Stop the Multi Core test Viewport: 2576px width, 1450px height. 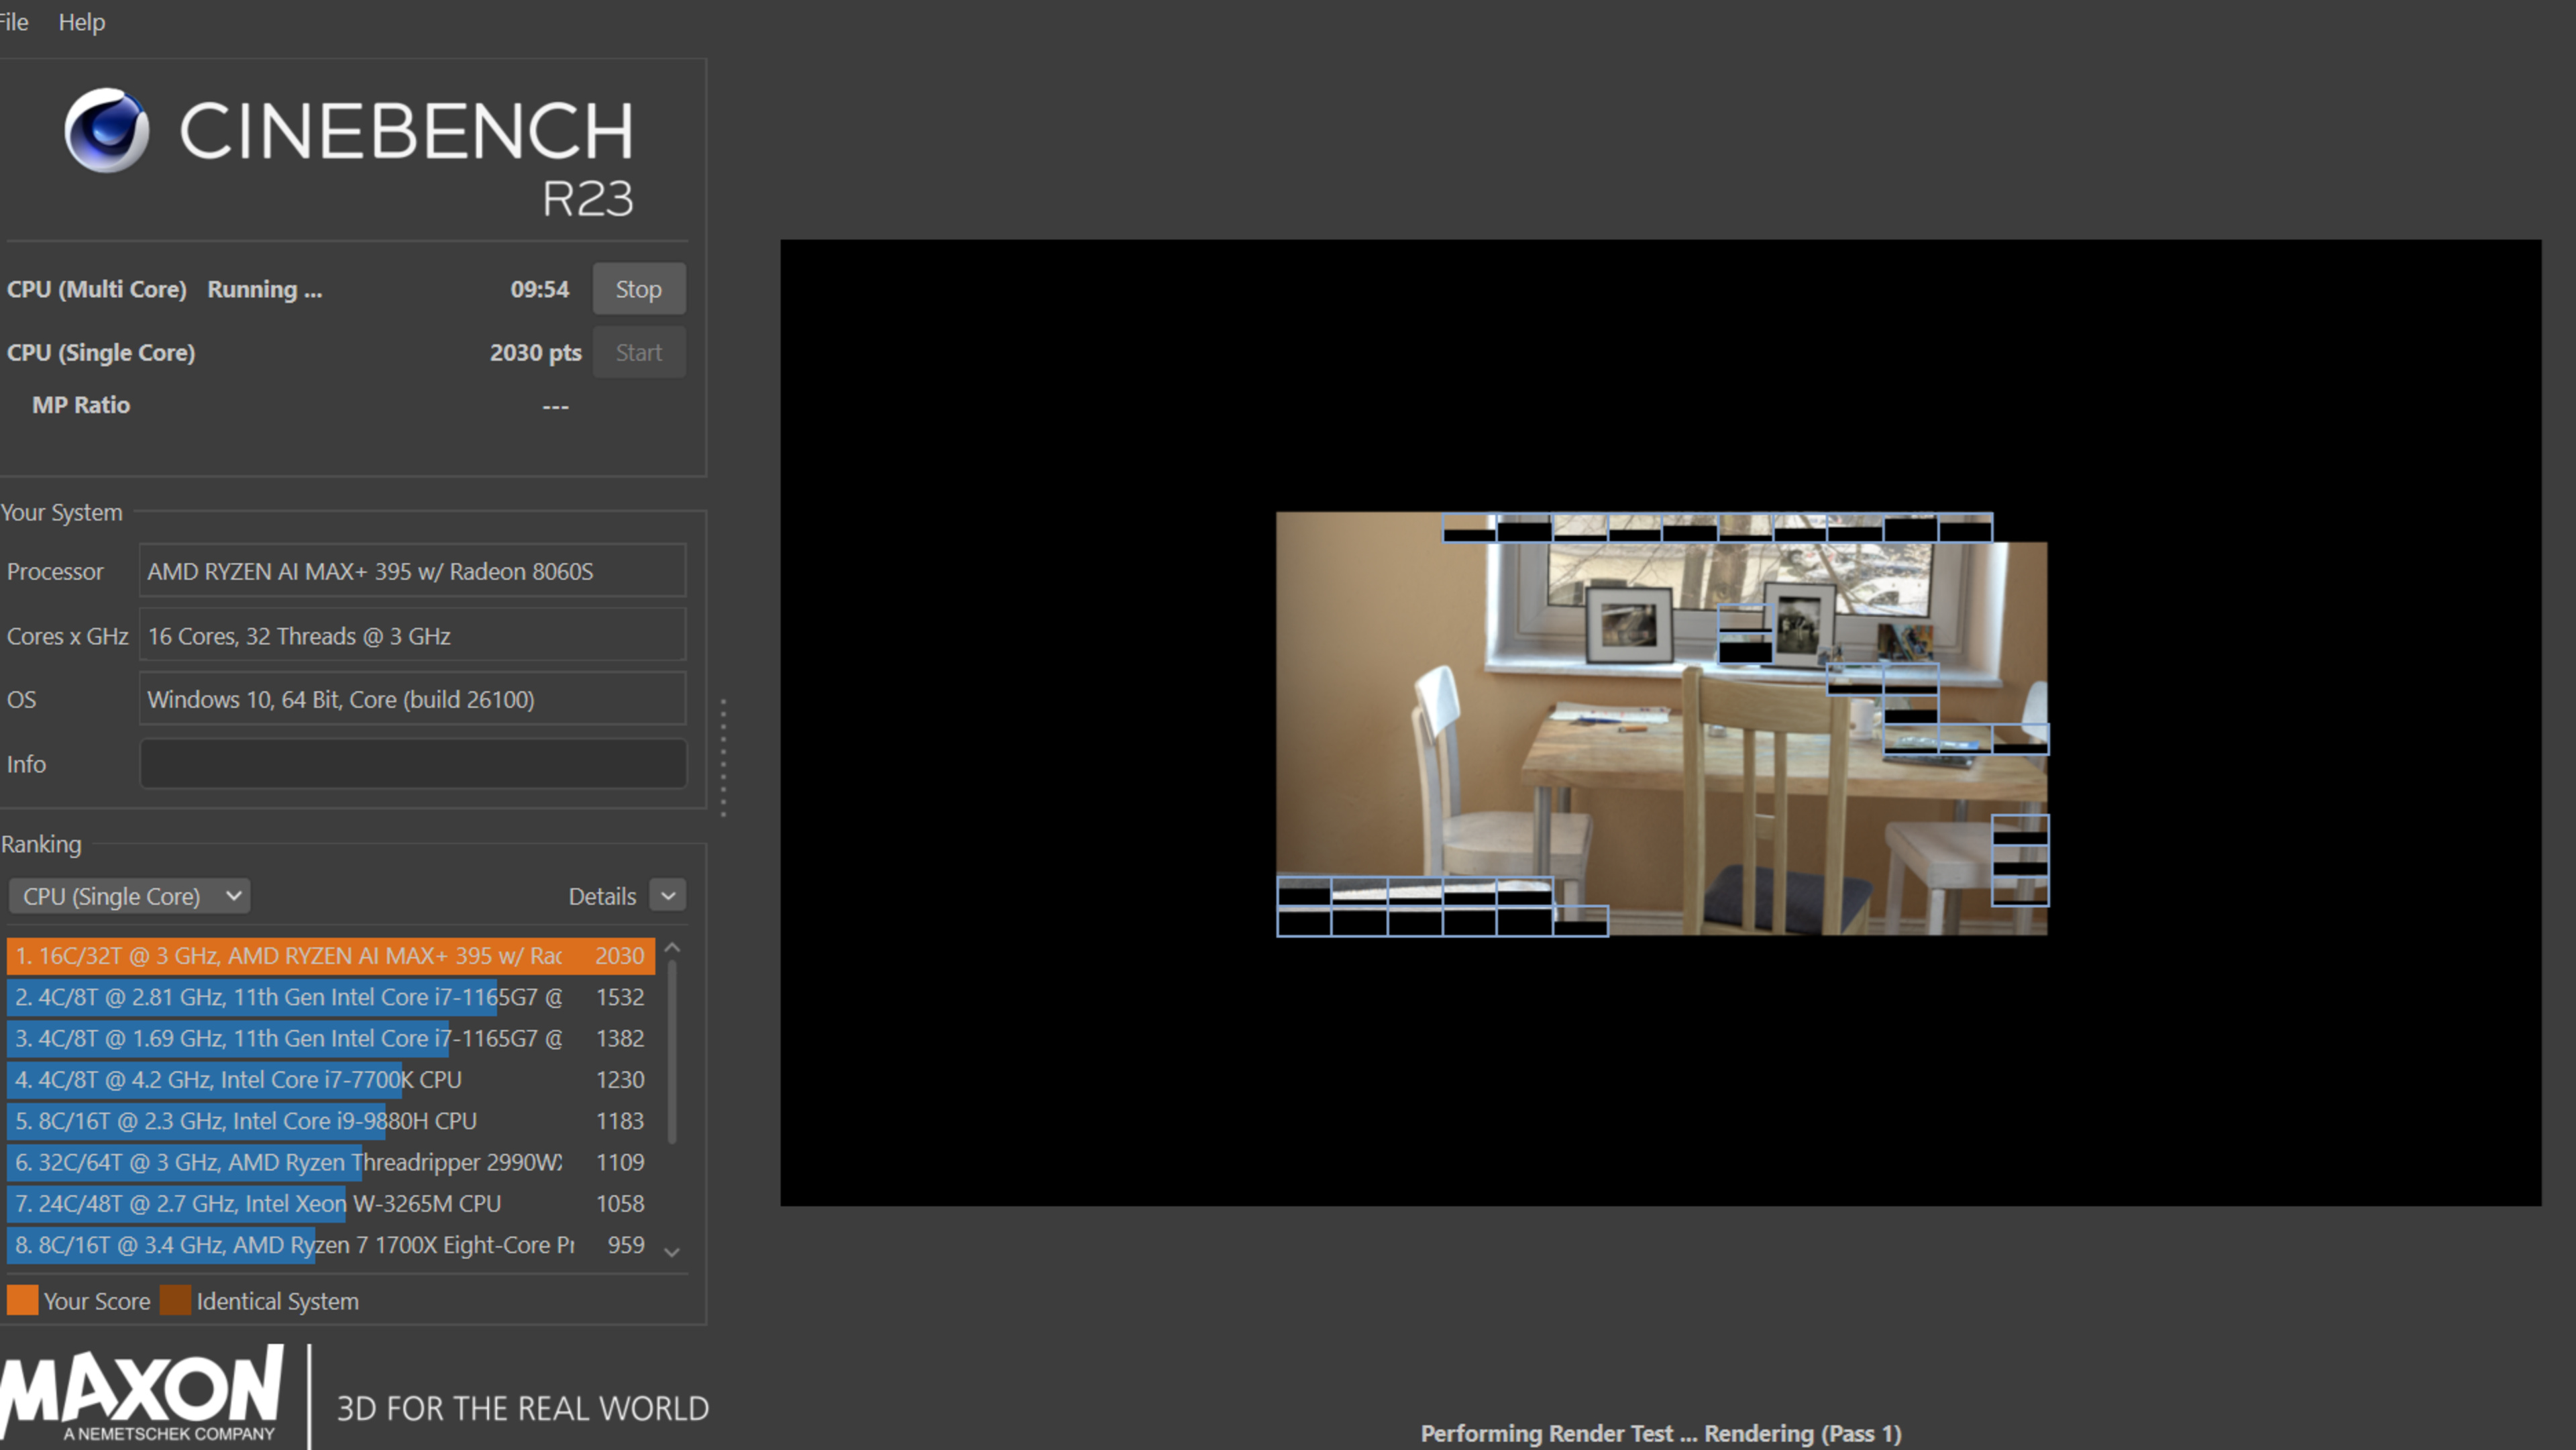(638, 289)
